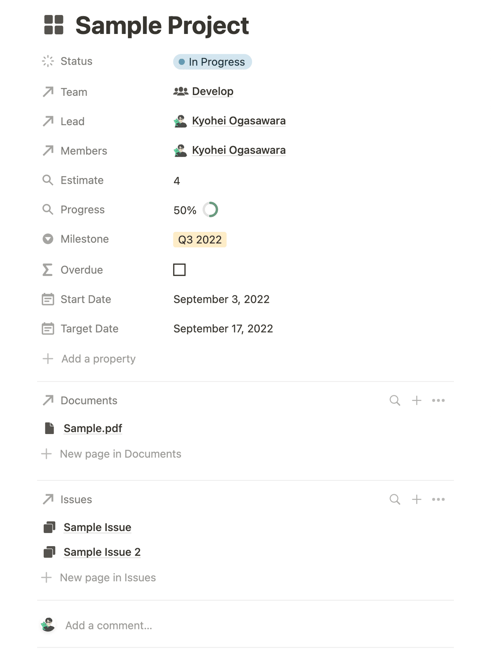This screenshot has height=657, width=491.
Task: Add a new item with Documents plus icon
Action: coord(417,400)
